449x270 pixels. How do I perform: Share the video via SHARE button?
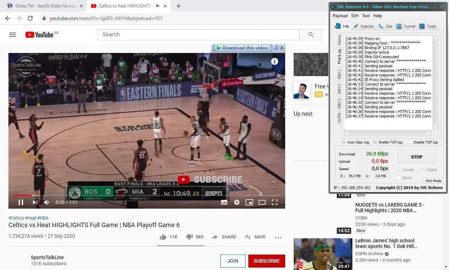pos(224,237)
